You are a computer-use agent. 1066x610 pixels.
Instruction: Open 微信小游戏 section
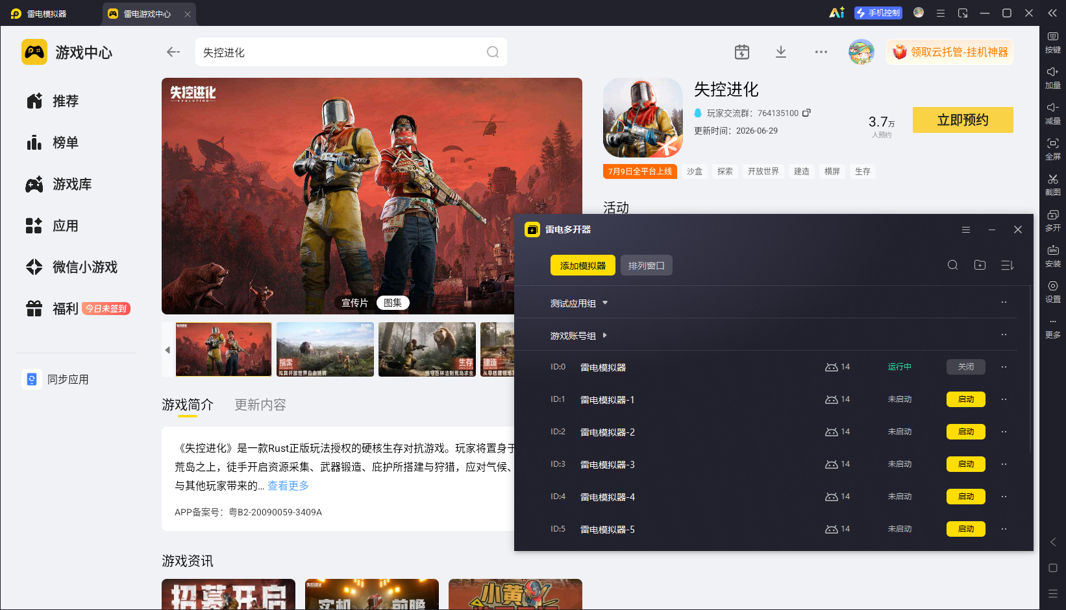coord(71,267)
